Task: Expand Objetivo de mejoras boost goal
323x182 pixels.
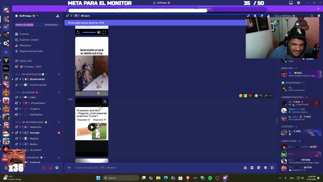Action: point(37,25)
